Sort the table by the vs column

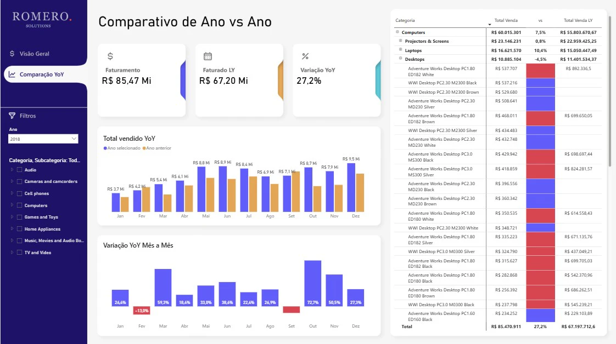(x=540, y=20)
